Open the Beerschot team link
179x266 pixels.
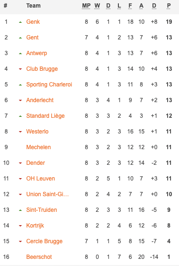point(39,257)
